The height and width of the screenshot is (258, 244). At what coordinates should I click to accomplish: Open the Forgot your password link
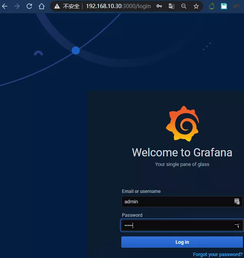[218, 255]
